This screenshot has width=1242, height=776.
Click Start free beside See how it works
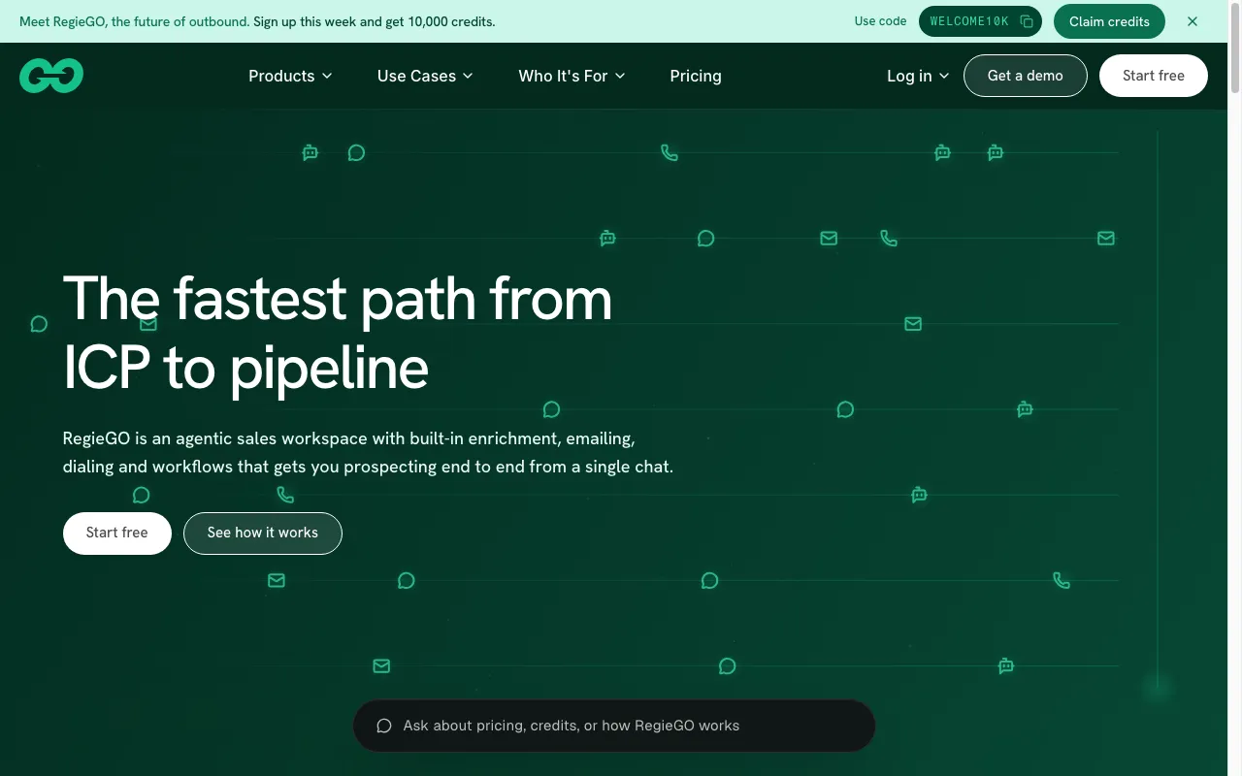(117, 533)
